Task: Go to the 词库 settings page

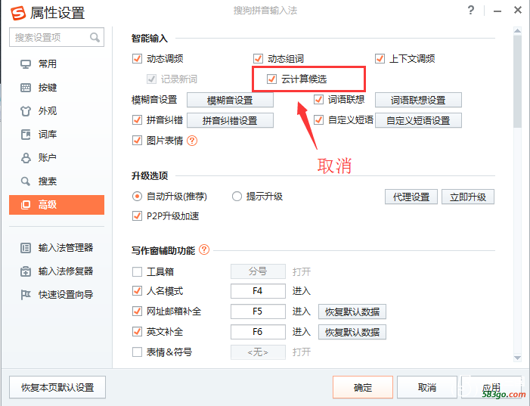Action: pyautogui.click(x=57, y=135)
